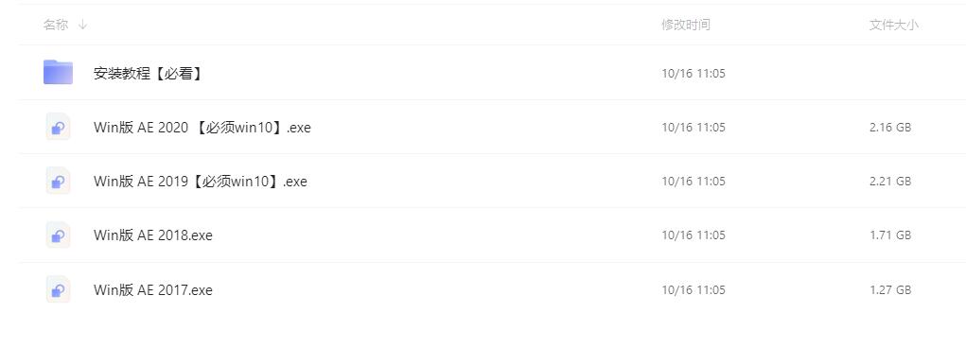Viewport: 966px width, 348px height.
Task: Open 安装教程【必看】 folder name
Action: [149, 74]
